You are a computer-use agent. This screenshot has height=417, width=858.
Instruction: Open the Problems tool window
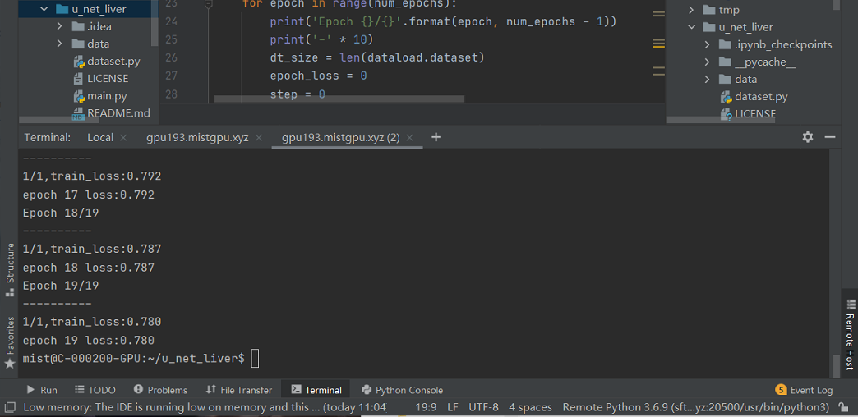(160, 390)
